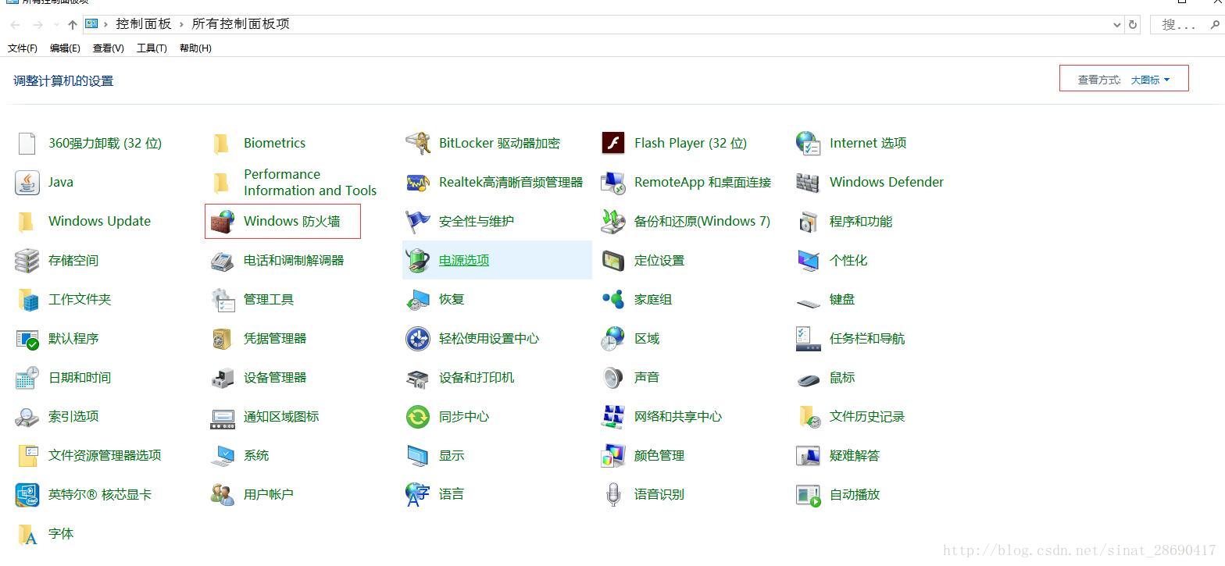Open the recent locations dropdown beside forward arrow

(x=56, y=24)
